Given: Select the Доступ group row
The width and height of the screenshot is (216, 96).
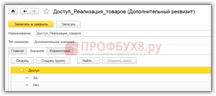Looking at the screenshot, I should coord(111,70).
